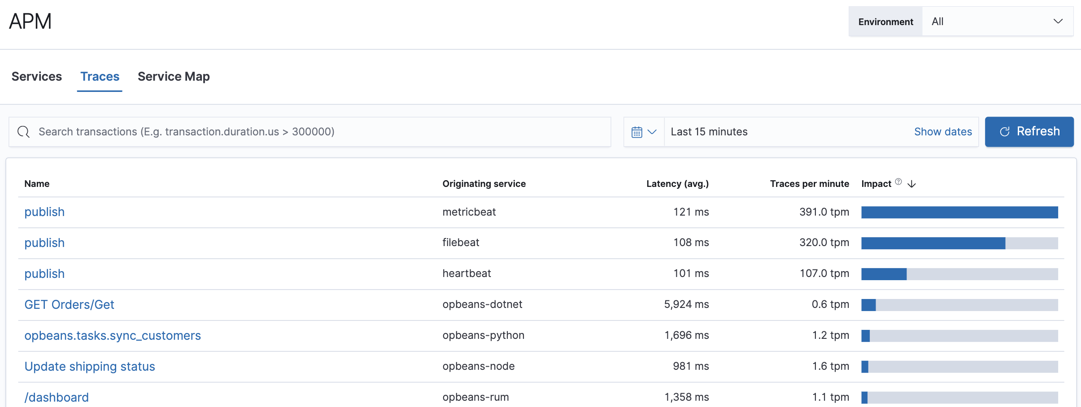Click the sort arrow next to Impact
Screen dimensions: 1081x407
[911, 184]
